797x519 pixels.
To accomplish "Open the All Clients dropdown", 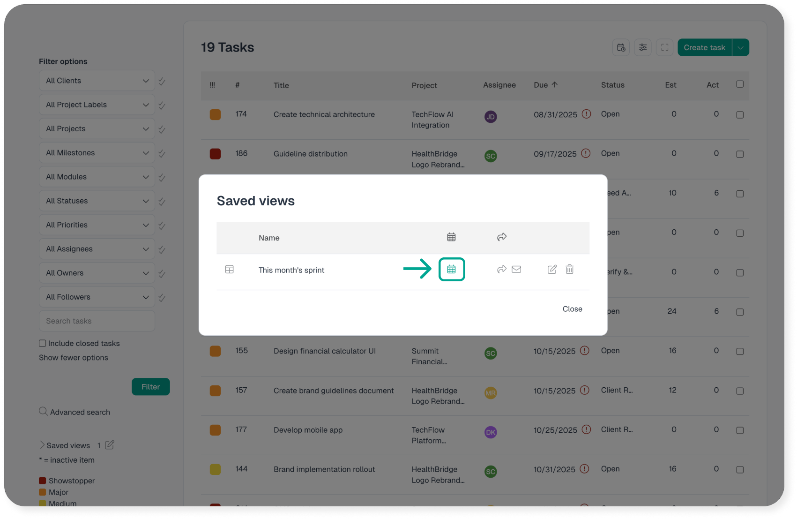I will [x=97, y=81].
